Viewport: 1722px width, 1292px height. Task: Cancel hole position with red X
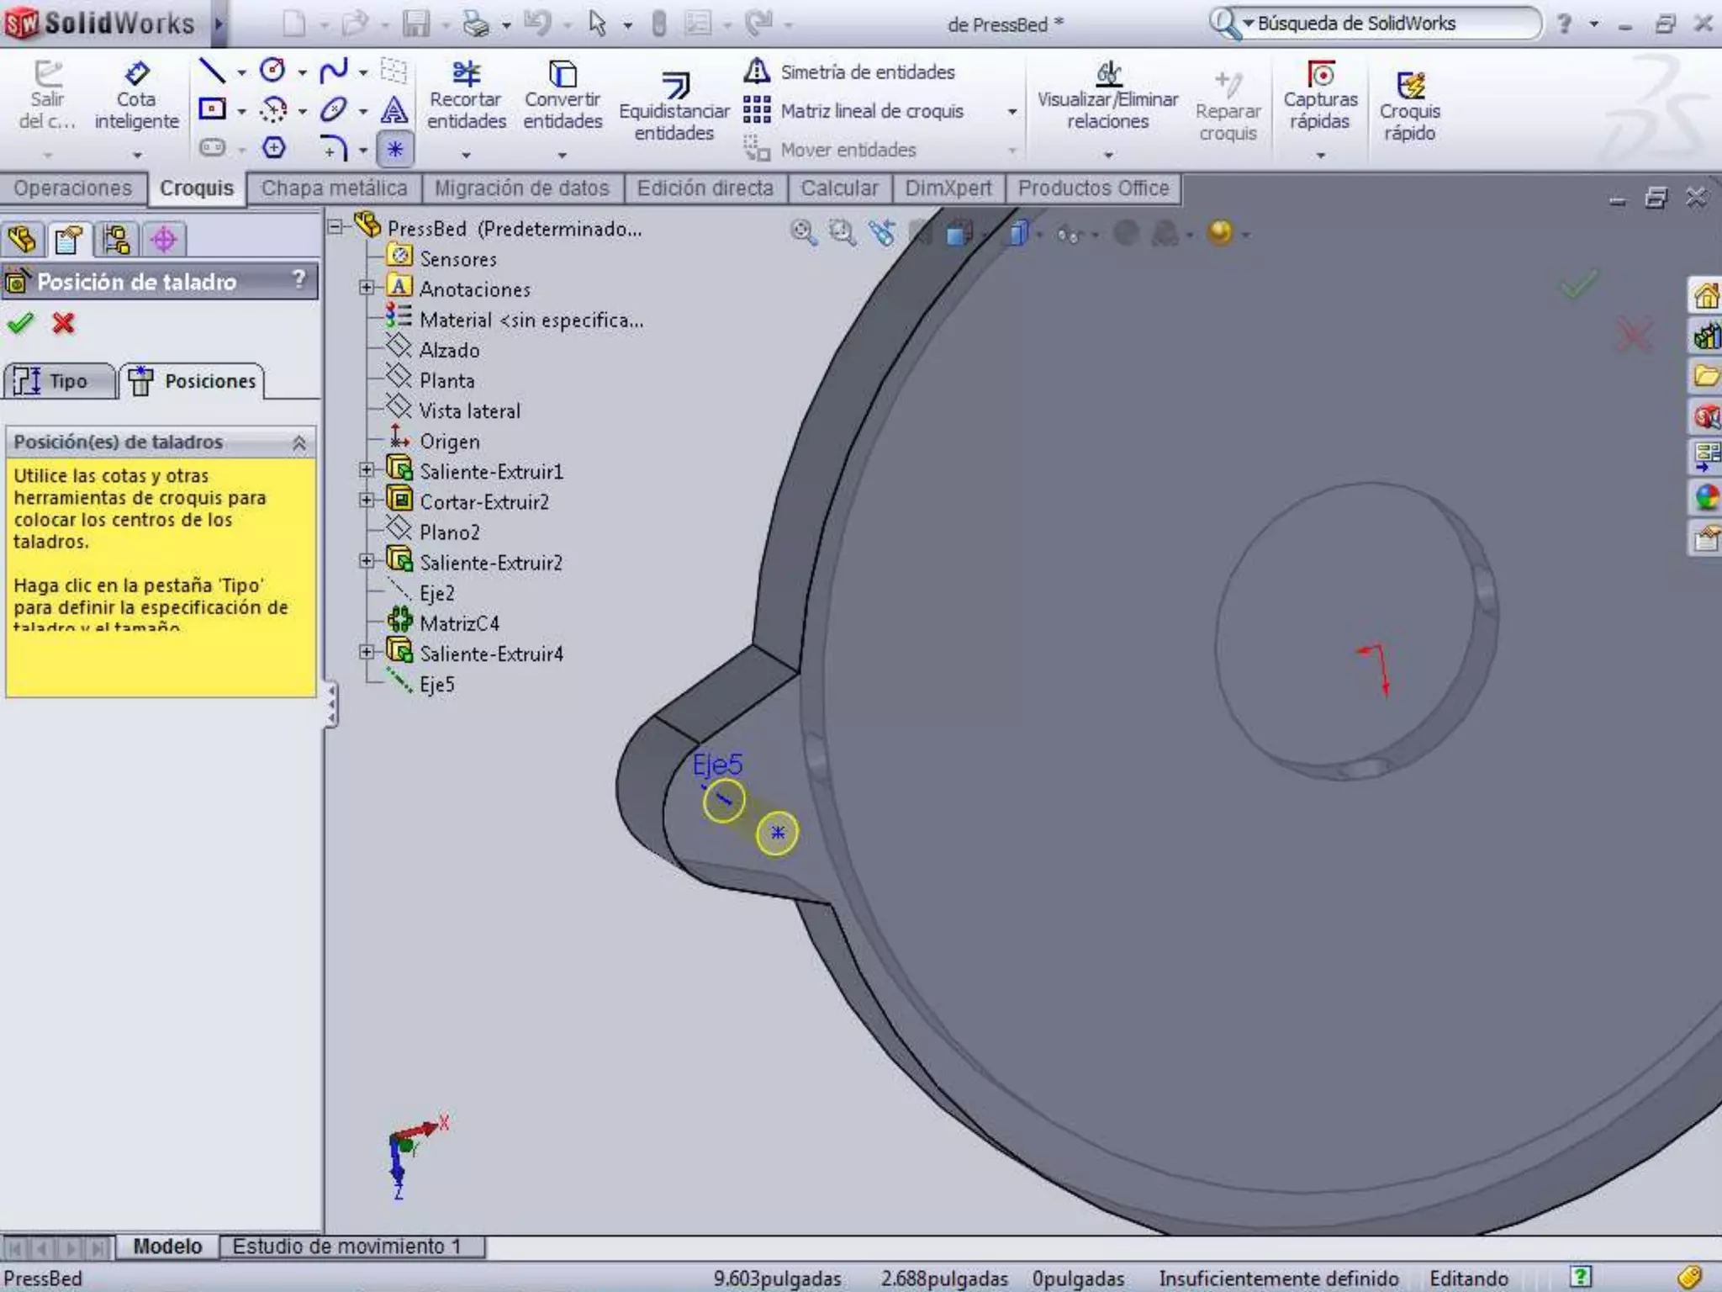coord(63,323)
